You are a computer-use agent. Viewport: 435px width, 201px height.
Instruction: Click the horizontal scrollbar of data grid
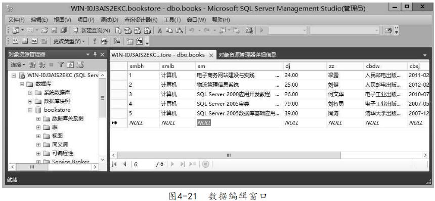[229, 155]
